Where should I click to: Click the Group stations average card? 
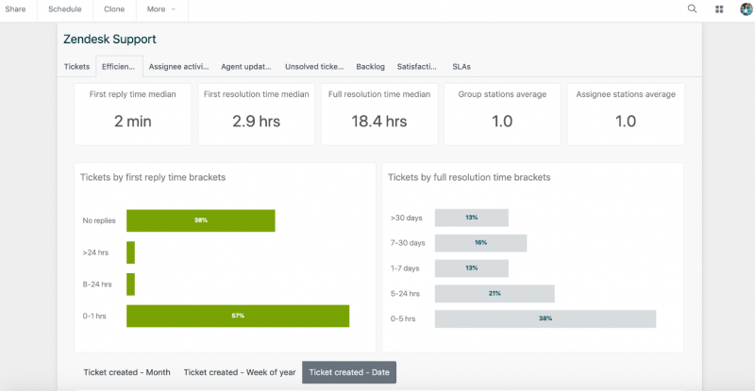point(502,114)
